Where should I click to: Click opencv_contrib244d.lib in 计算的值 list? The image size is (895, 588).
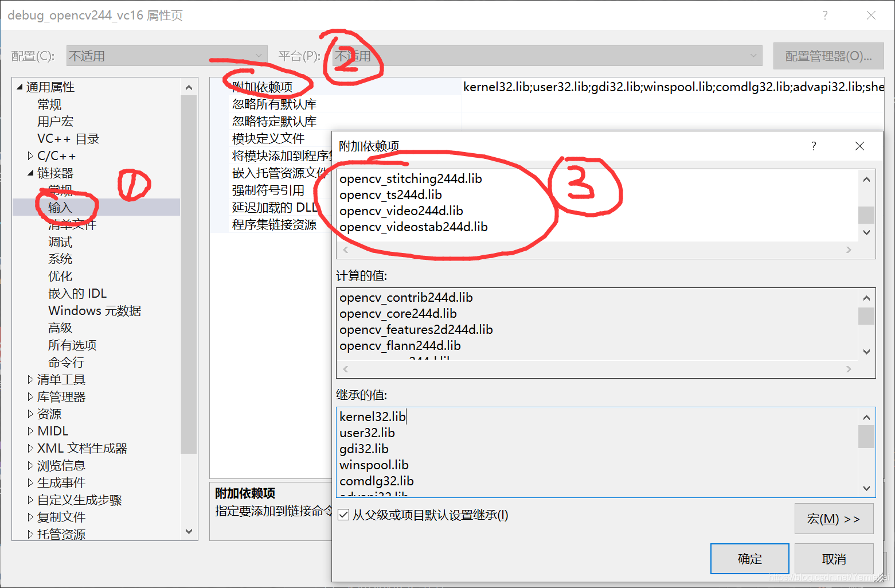[406, 297]
